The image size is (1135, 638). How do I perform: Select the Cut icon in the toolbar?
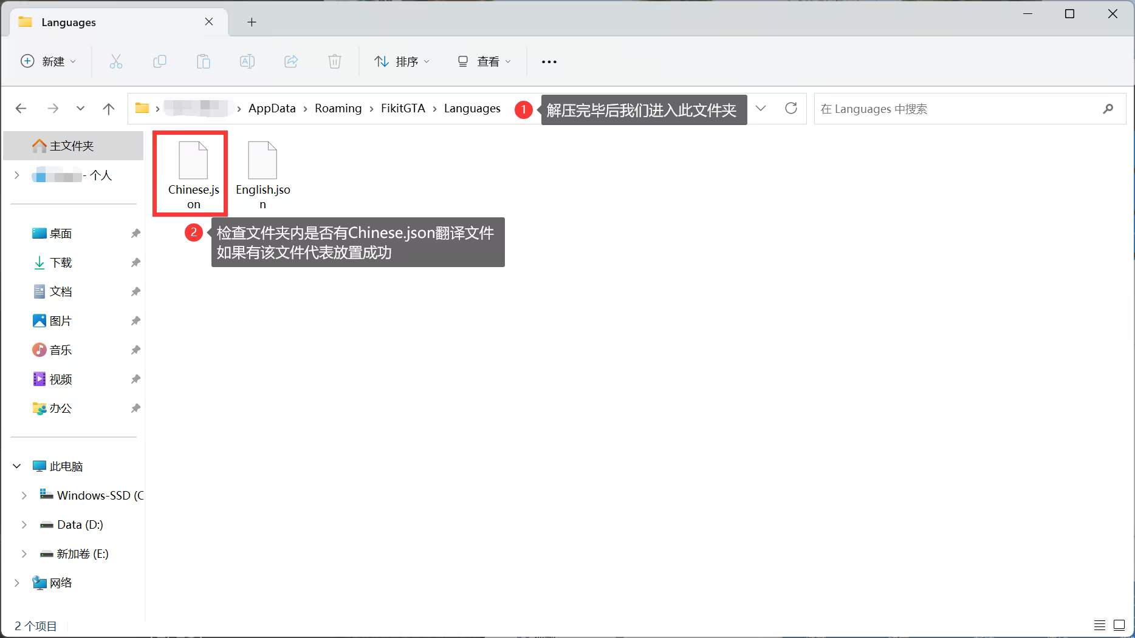[116, 61]
